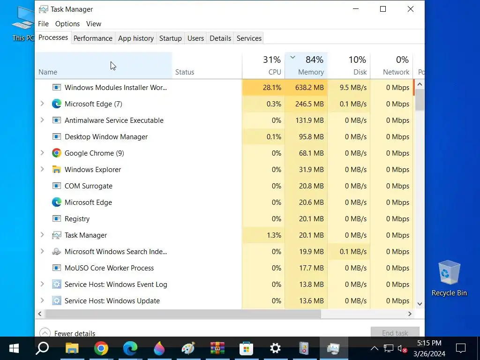Click the horizontal scrollbar left arrow

click(40, 314)
